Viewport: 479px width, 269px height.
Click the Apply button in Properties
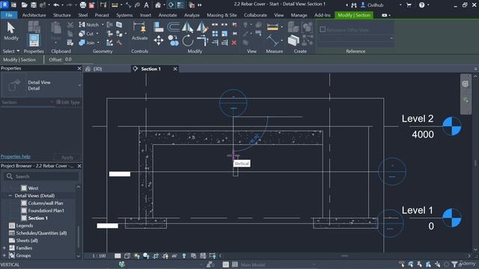(67, 158)
